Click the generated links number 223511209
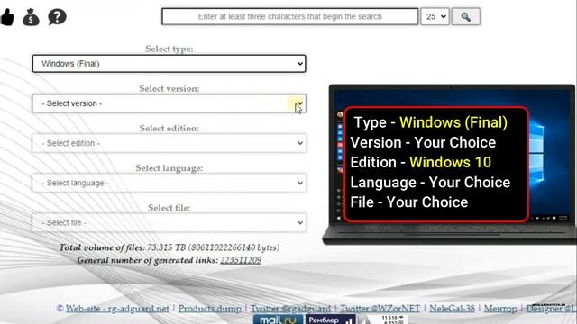Screen dimensions: 577x324 [241, 260]
